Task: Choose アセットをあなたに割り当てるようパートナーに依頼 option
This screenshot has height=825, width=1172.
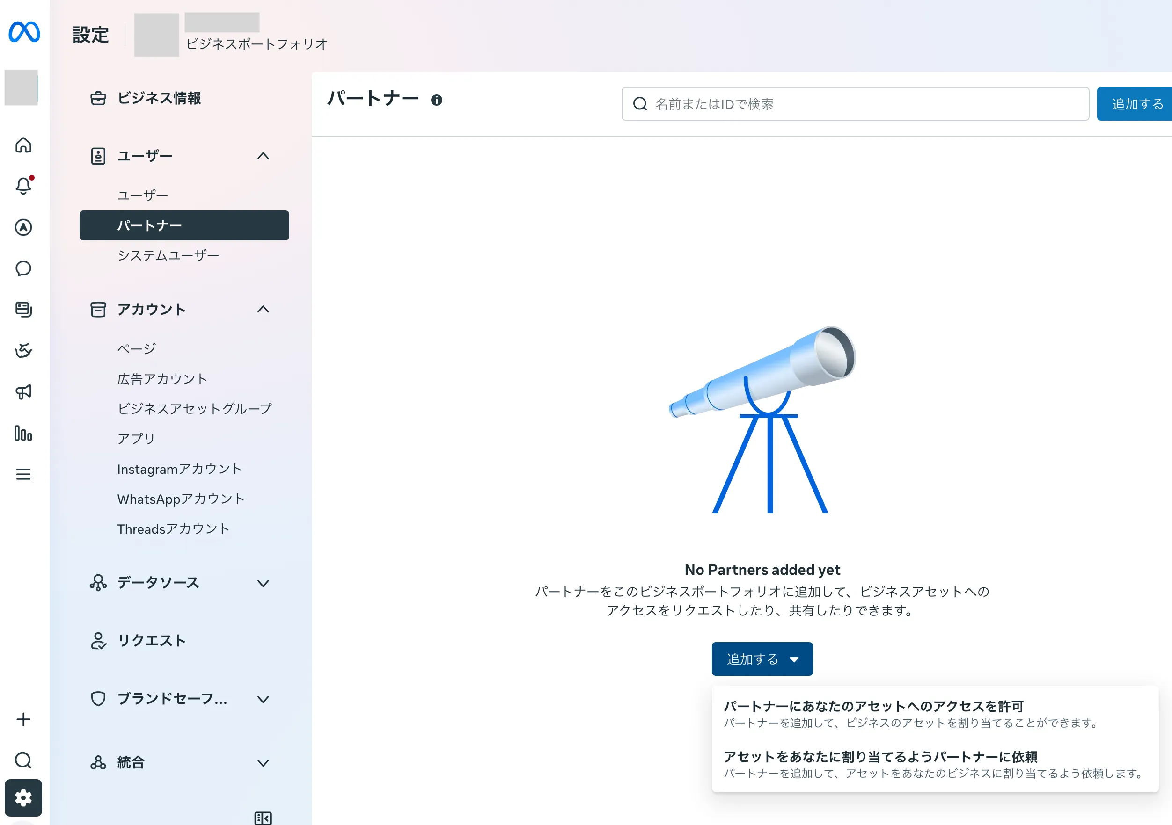Action: [935, 764]
